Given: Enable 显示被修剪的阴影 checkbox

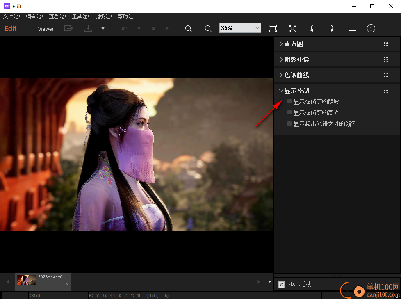Looking at the screenshot, I should coord(289,102).
